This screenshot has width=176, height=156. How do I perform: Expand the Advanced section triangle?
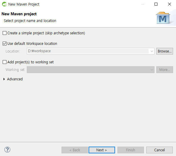(x=4, y=79)
